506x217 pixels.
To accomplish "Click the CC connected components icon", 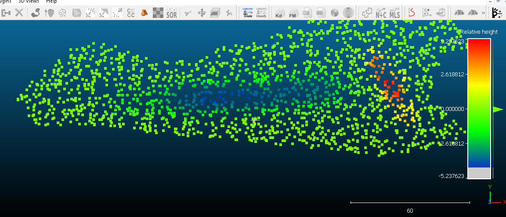I will [131, 13].
